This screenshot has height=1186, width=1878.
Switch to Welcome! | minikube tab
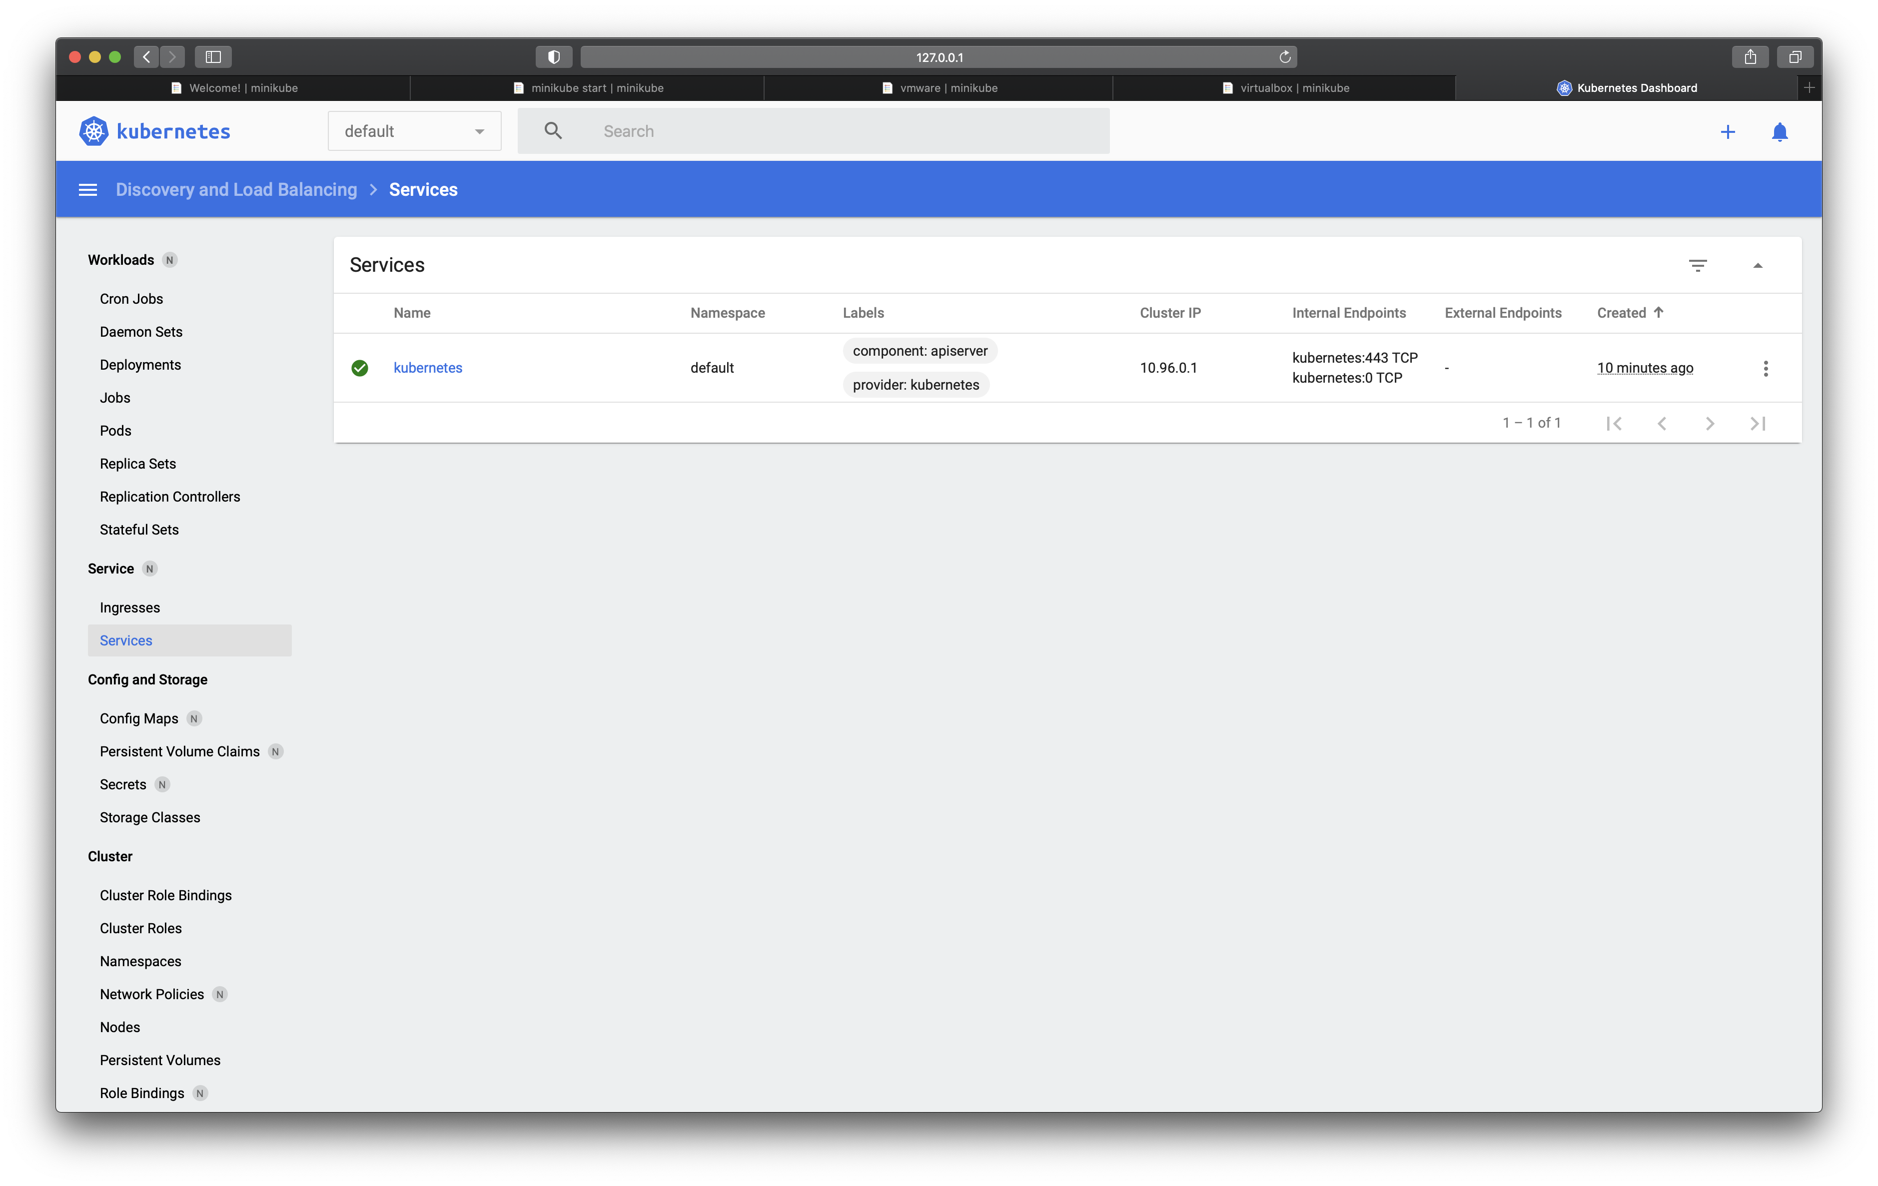(x=234, y=88)
